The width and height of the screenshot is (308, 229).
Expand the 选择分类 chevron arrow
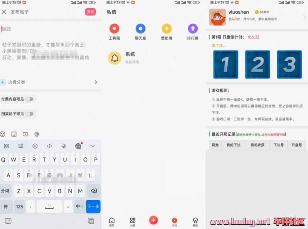tap(96, 82)
